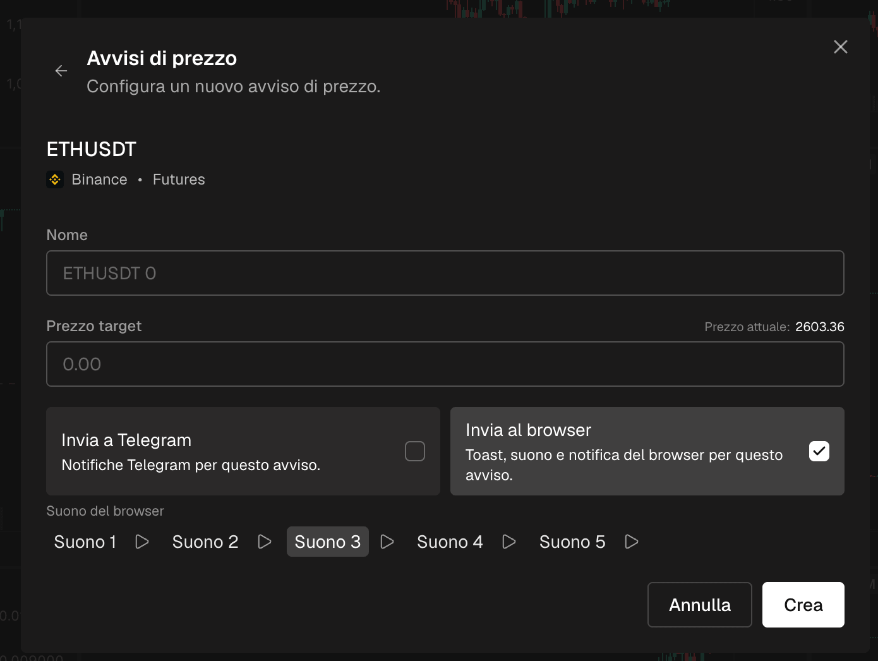Click the current price value 2603.36

(820, 327)
